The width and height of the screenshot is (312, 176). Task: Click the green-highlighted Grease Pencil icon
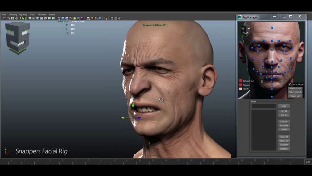coord(24,18)
